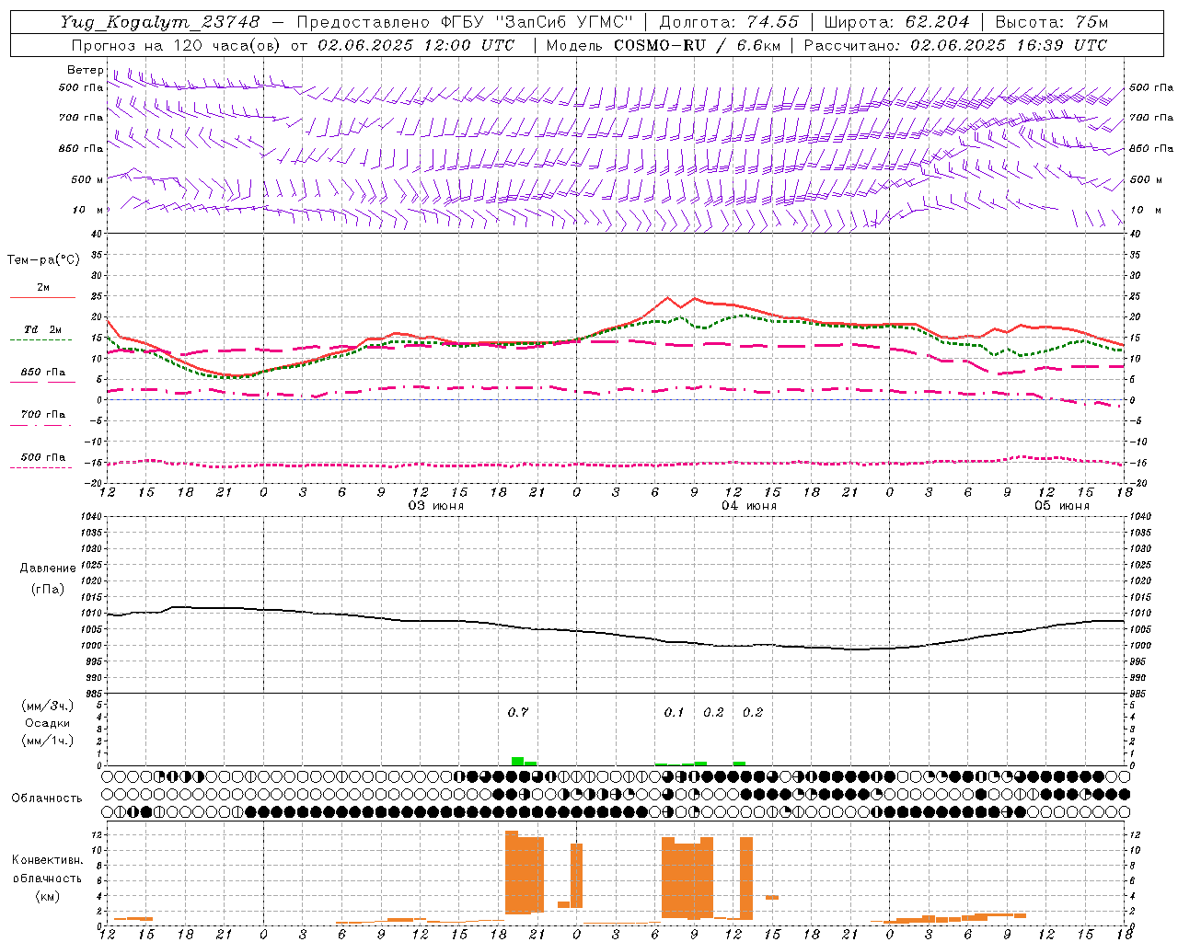This screenshot has height=942, width=1178.
Task: Click the "Облачность" cloud cover label
Action: point(47,798)
